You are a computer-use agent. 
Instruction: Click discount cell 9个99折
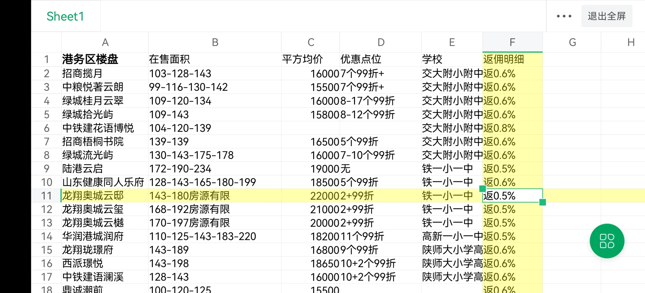coord(381,250)
